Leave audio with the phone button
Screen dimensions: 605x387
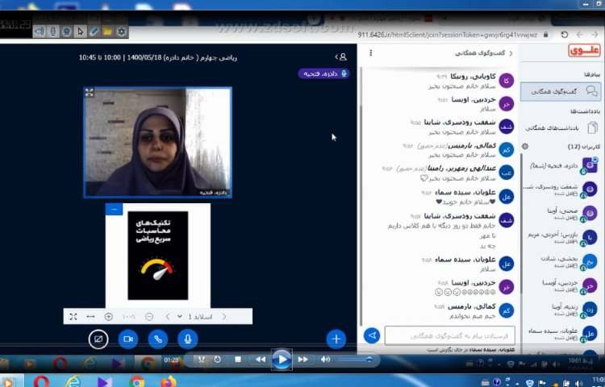click(158, 339)
